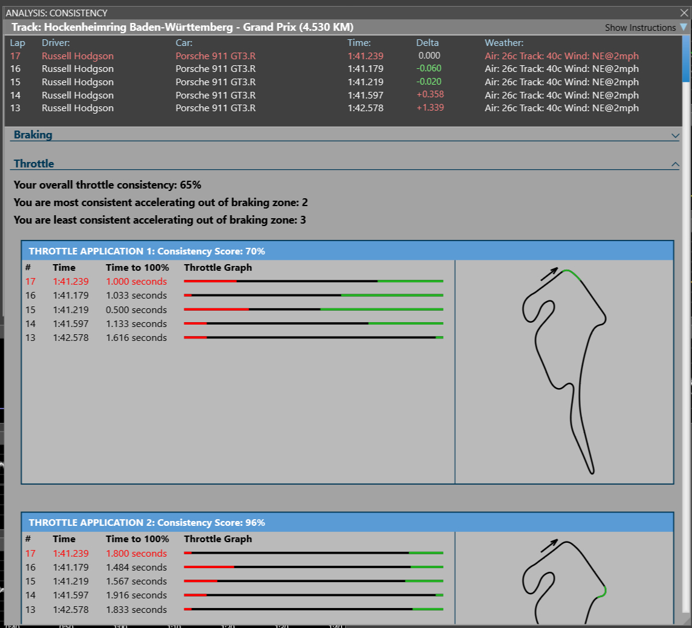Viewport: 692px width, 628px height.
Task: Click the 1.916 seconds value
Action: click(x=137, y=595)
